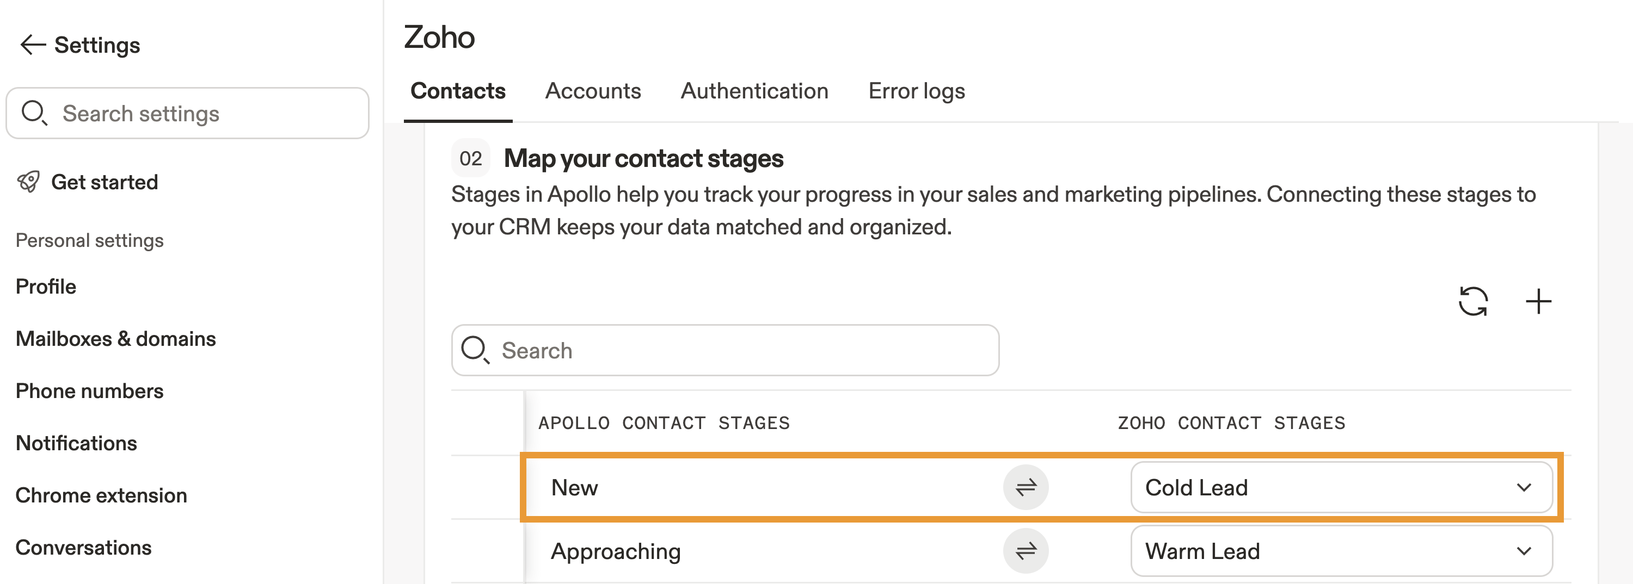
Task: Click the rocket icon beside Get started
Action: tap(28, 182)
